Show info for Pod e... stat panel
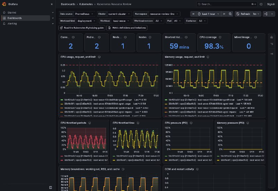Image resolution: width=278 pixels, height=191 pixels. coord(99,37)
